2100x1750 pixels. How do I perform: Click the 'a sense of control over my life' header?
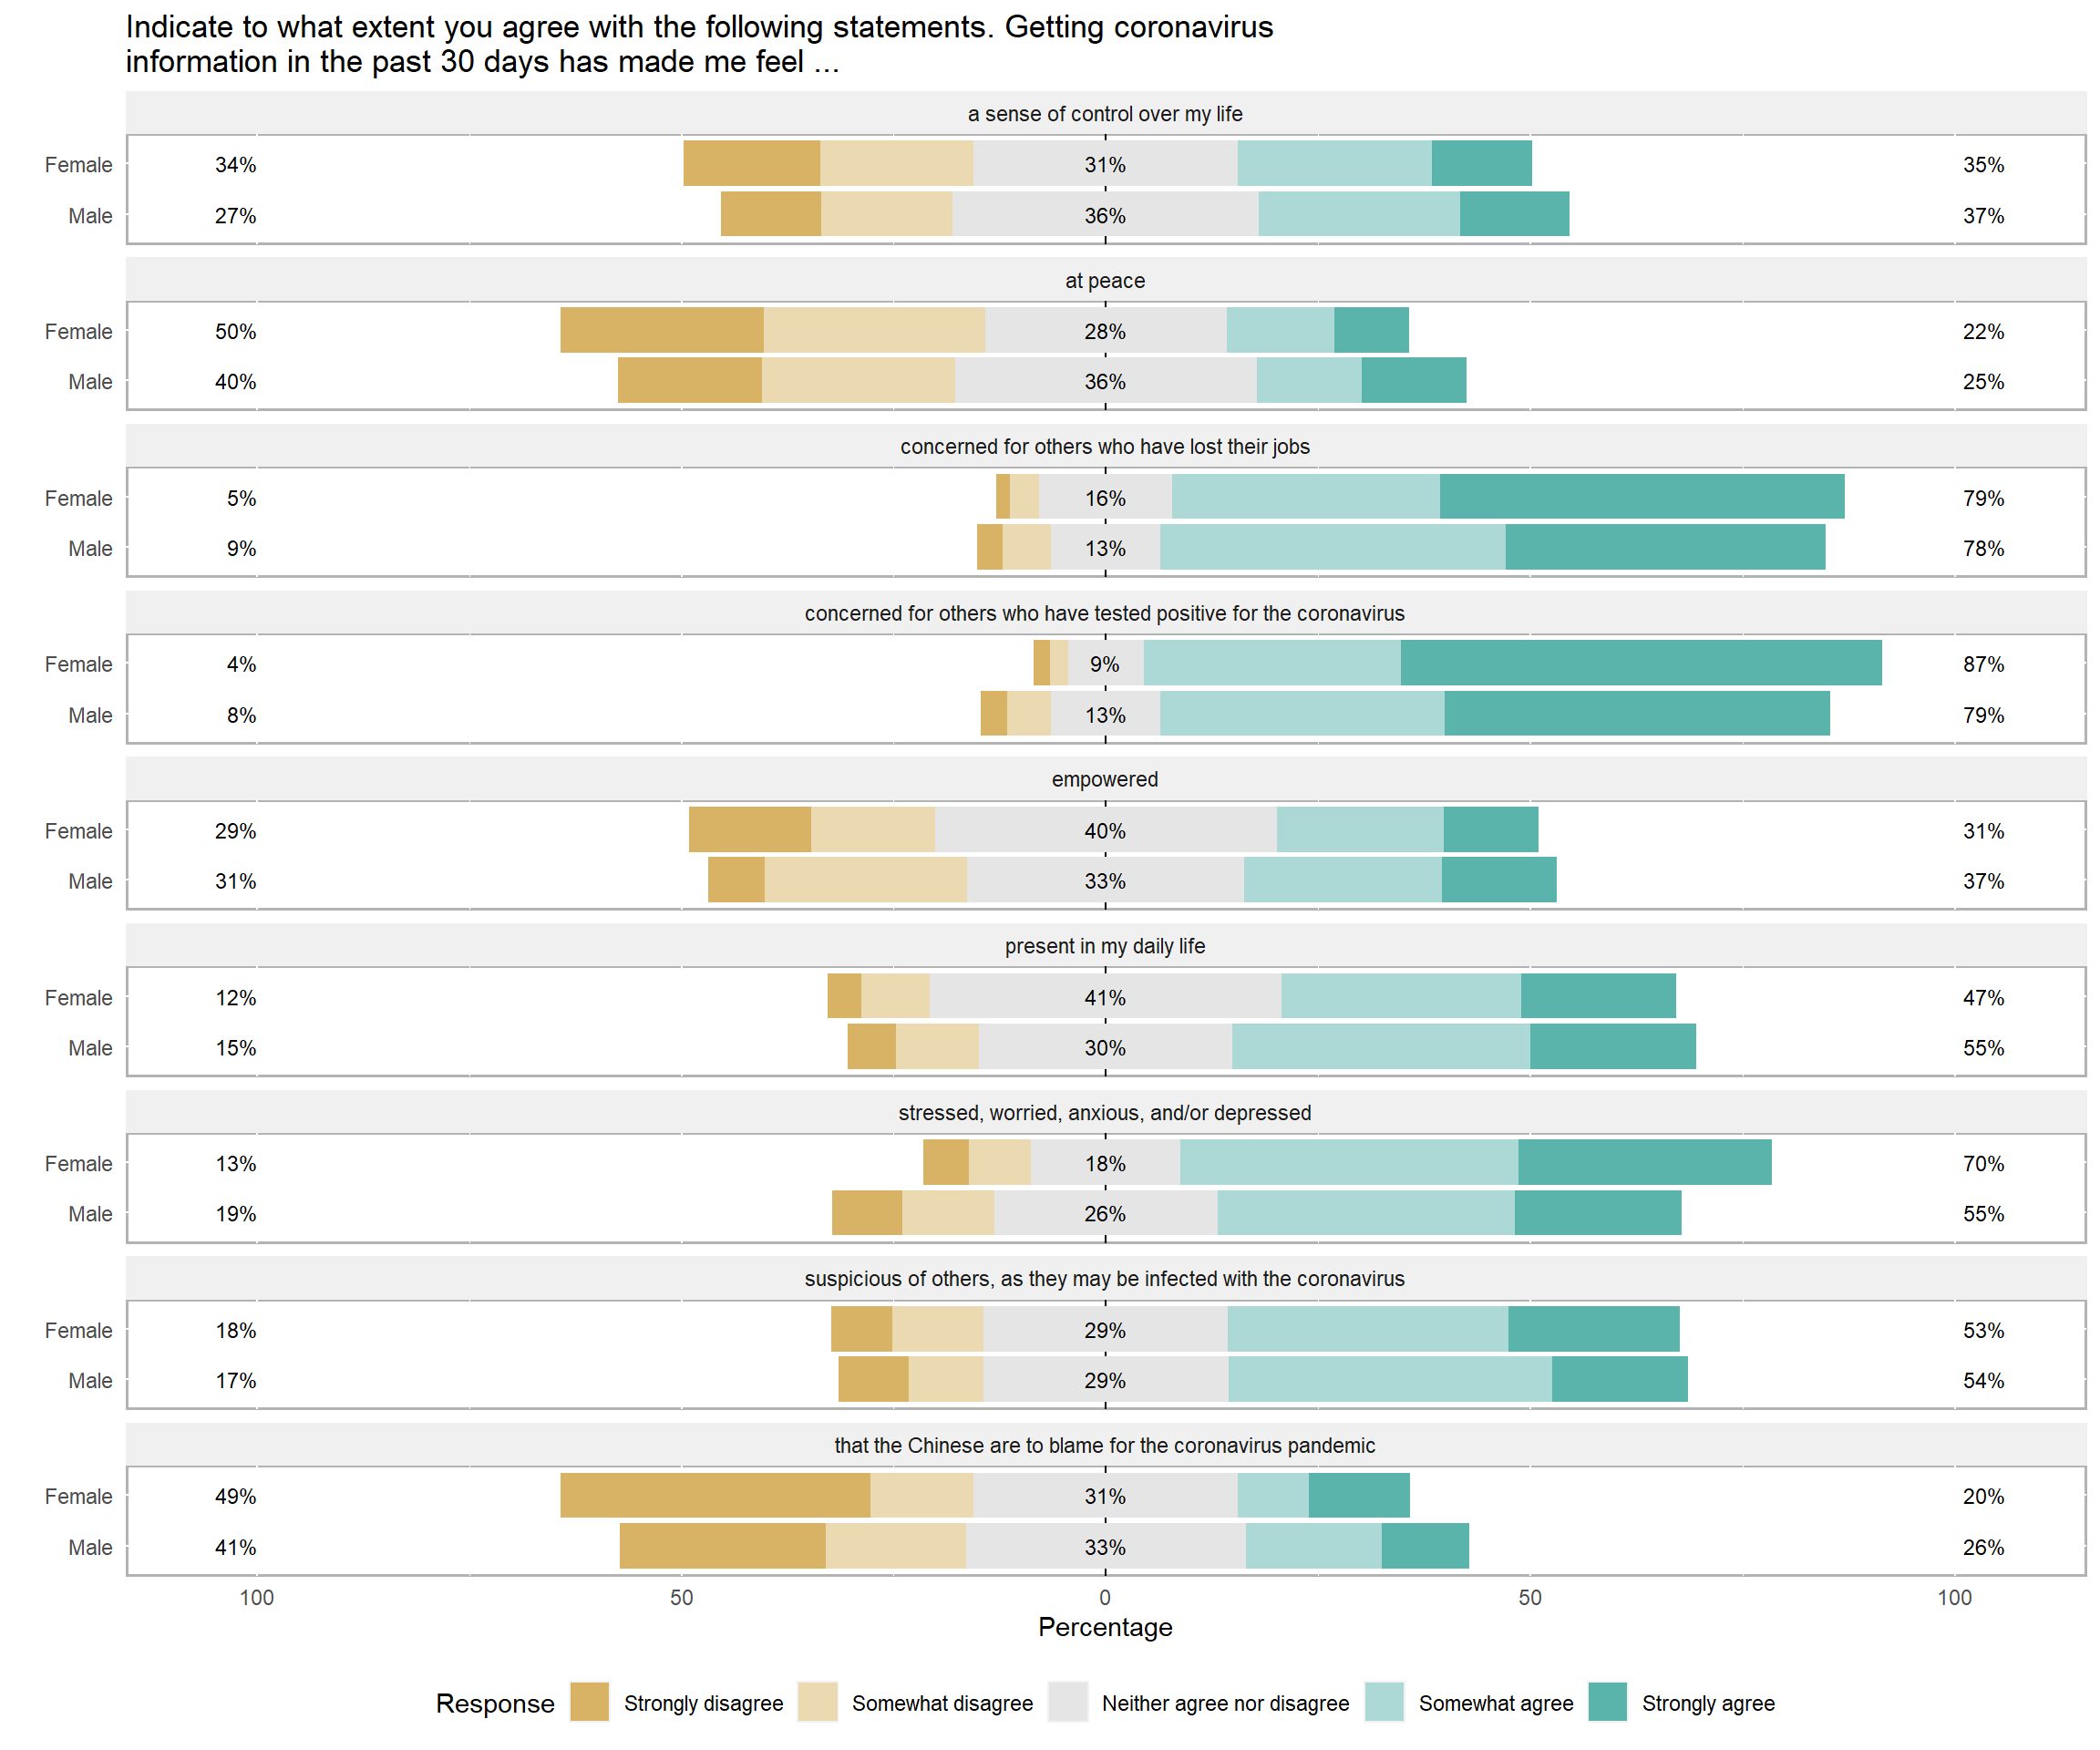(x=1104, y=114)
